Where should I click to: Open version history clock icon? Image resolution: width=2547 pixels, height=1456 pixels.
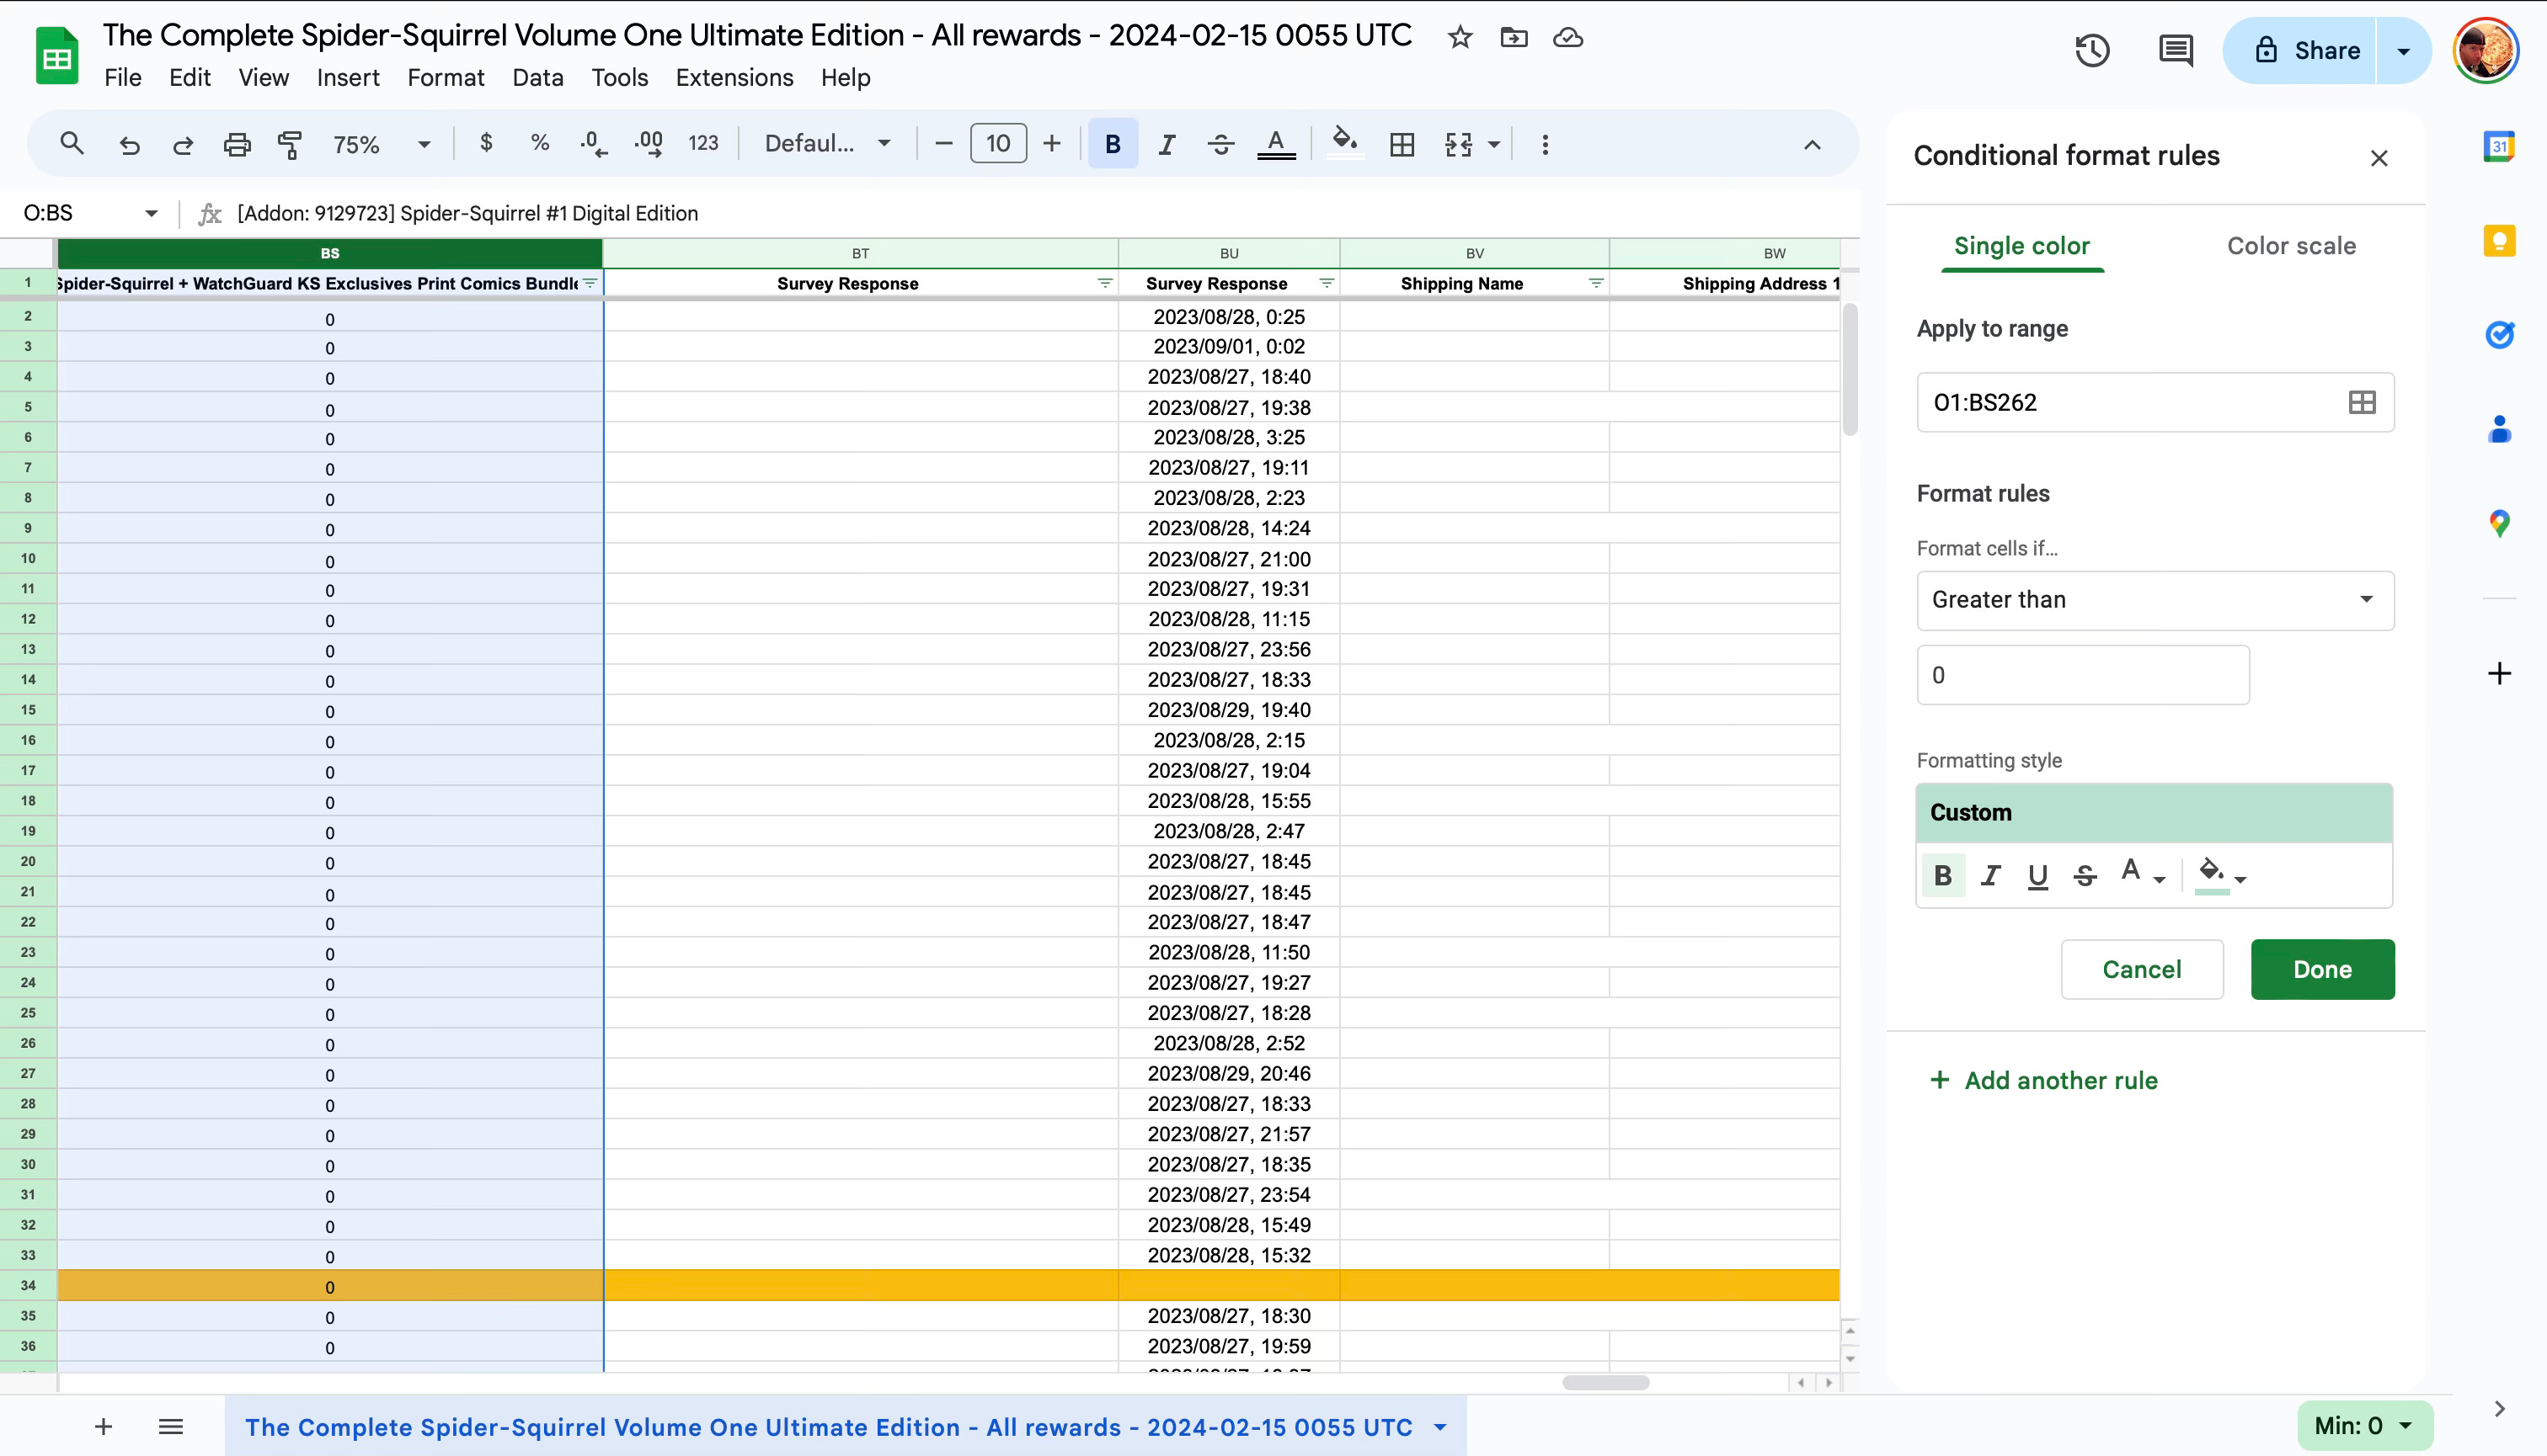tap(2093, 50)
